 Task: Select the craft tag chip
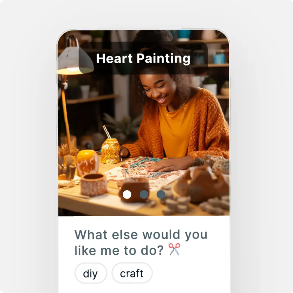tap(132, 273)
